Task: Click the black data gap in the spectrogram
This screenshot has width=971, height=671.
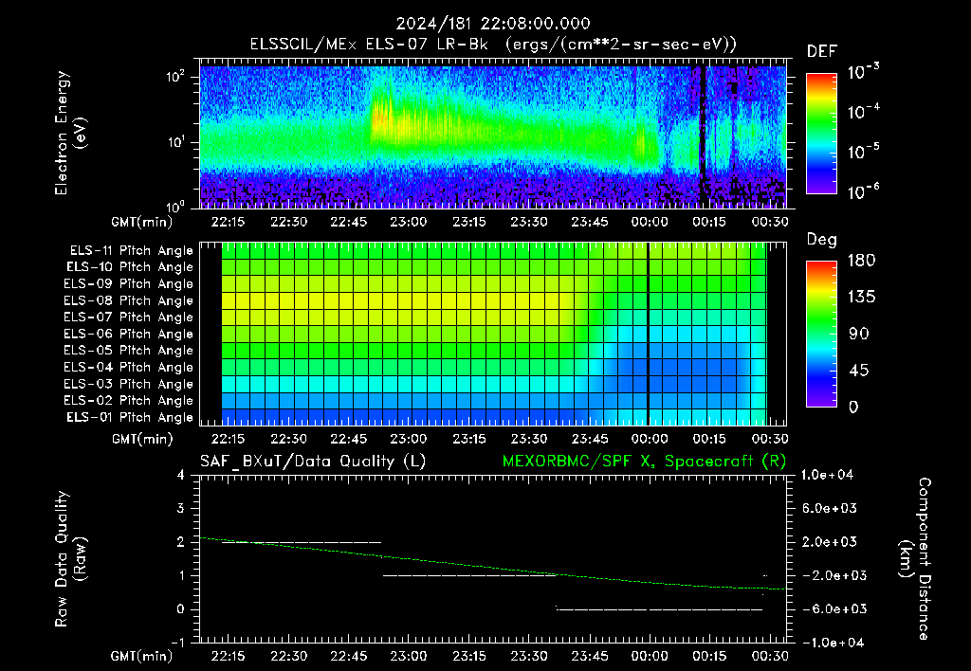Action: (703, 136)
